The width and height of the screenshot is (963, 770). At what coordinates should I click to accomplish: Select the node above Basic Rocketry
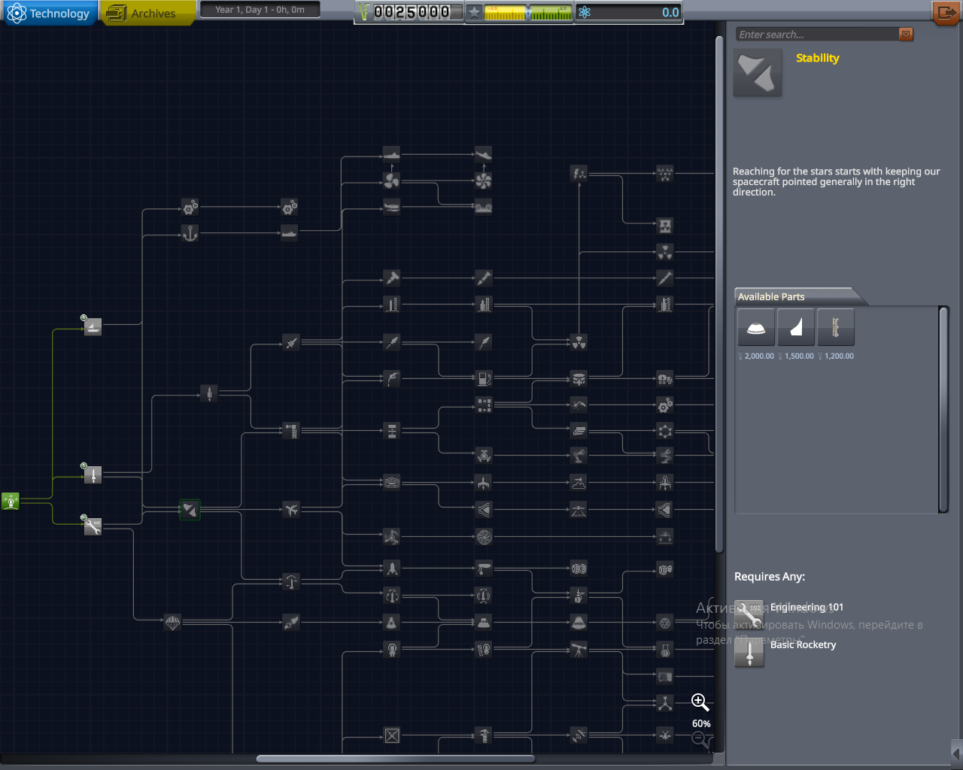pyautogui.click(x=93, y=326)
